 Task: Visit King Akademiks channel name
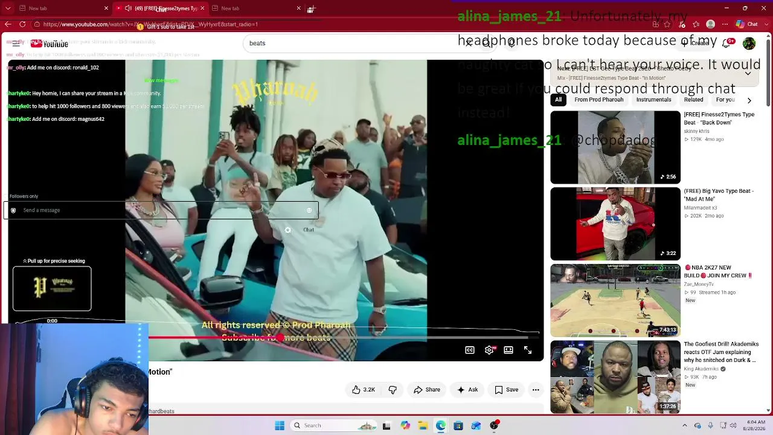[x=701, y=369]
